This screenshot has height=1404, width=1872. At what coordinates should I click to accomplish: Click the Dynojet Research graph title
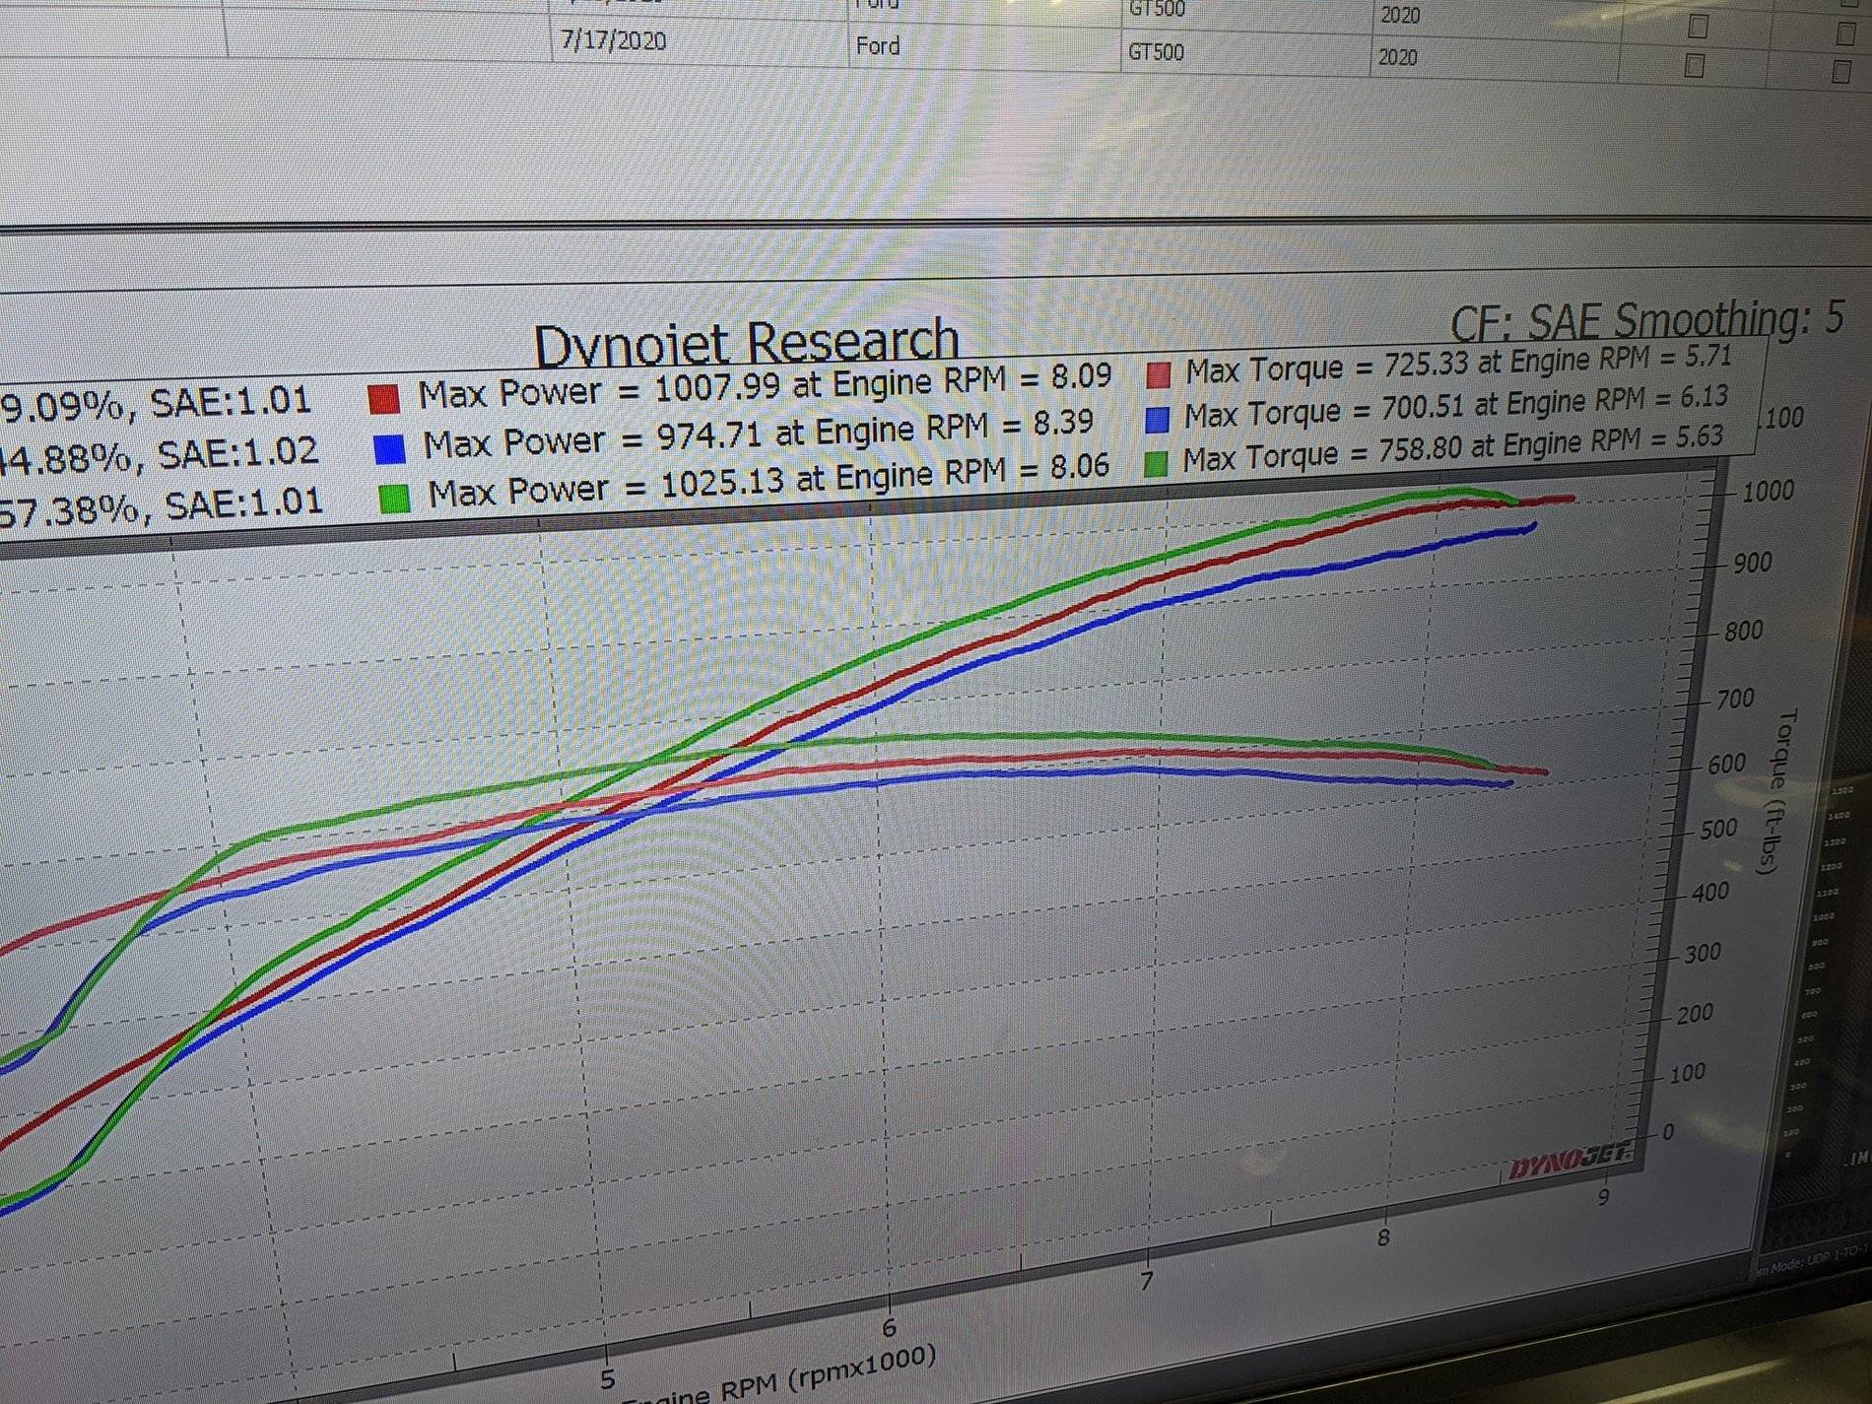pos(746,344)
